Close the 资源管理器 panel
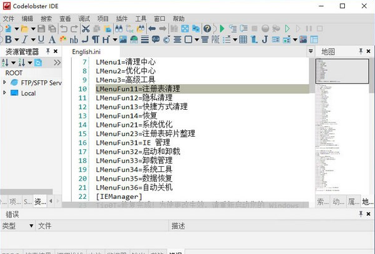 pyautogui.click(x=55, y=51)
